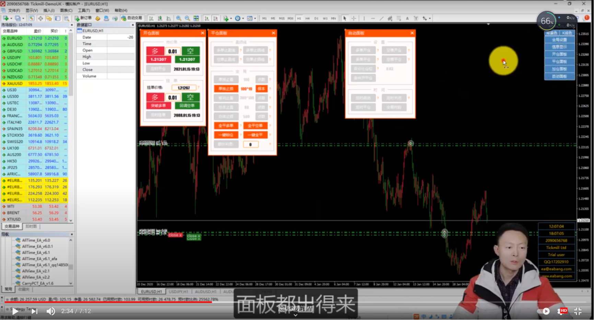
Task: Switch to the USDJPY,H1 chart tab
Action: point(178,292)
